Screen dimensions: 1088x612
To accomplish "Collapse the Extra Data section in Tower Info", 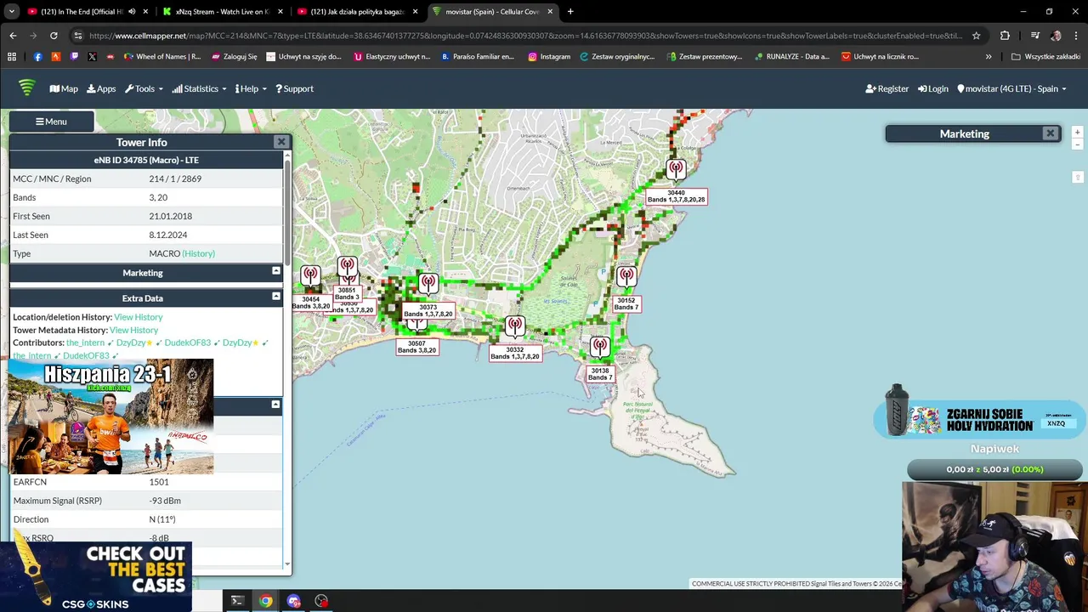I will pyautogui.click(x=275, y=297).
